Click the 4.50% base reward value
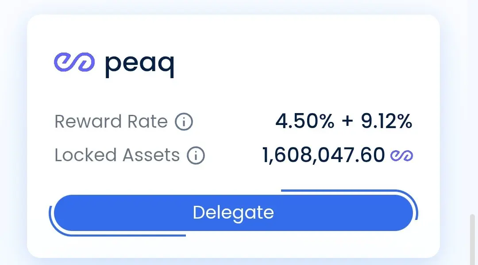Viewport: 478px width, 265px height. [305, 121]
